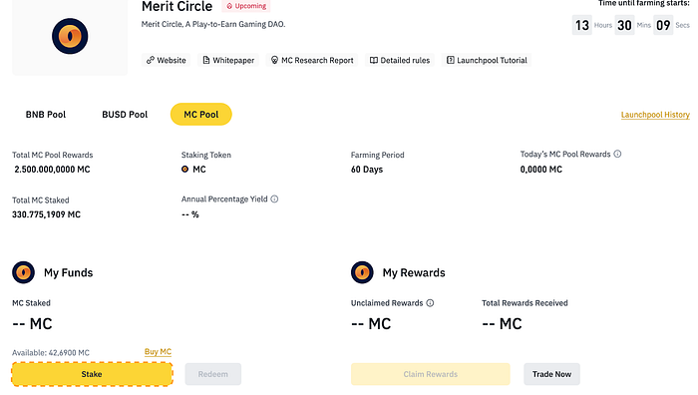The width and height of the screenshot is (698, 395).
Task: Click the My Funds coin icon
Action: (x=23, y=272)
